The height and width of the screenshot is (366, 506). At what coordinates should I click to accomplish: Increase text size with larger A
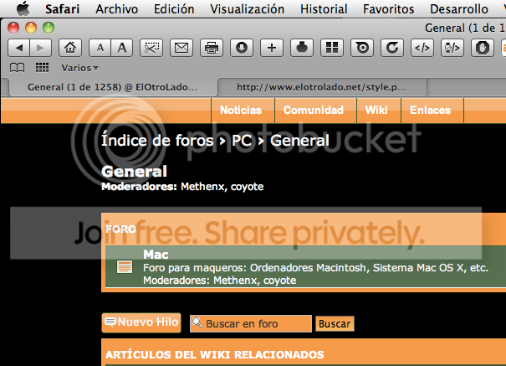click(x=122, y=47)
